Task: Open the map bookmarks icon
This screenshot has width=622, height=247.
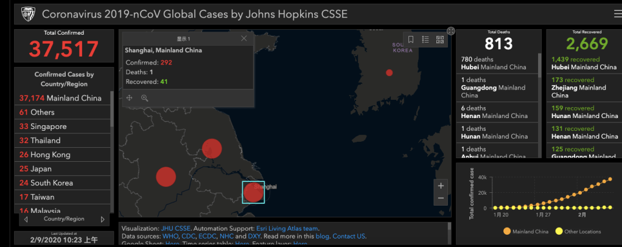Action: pos(411,40)
